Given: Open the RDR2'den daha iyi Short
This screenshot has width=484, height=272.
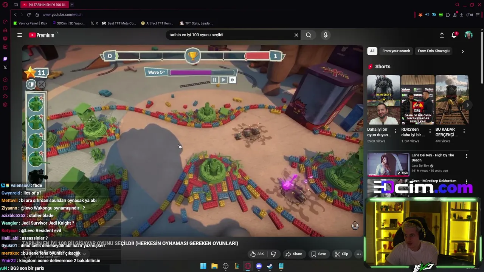Looking at the screenshot, I should [x=418, y=100].
